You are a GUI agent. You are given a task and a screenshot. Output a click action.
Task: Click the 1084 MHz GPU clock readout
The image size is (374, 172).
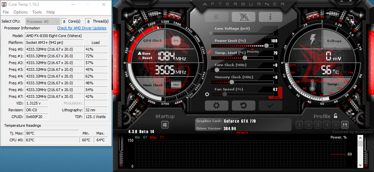click(172, 56)
